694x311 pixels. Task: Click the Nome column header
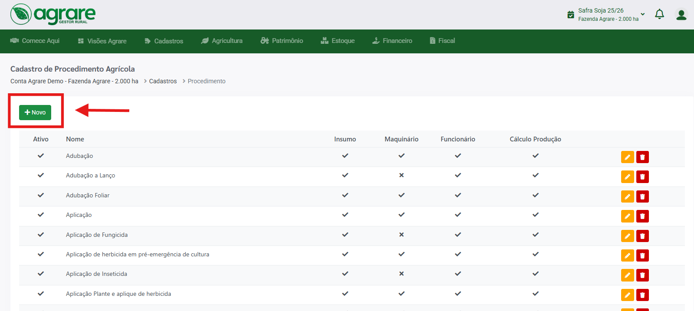pos(75,139)
